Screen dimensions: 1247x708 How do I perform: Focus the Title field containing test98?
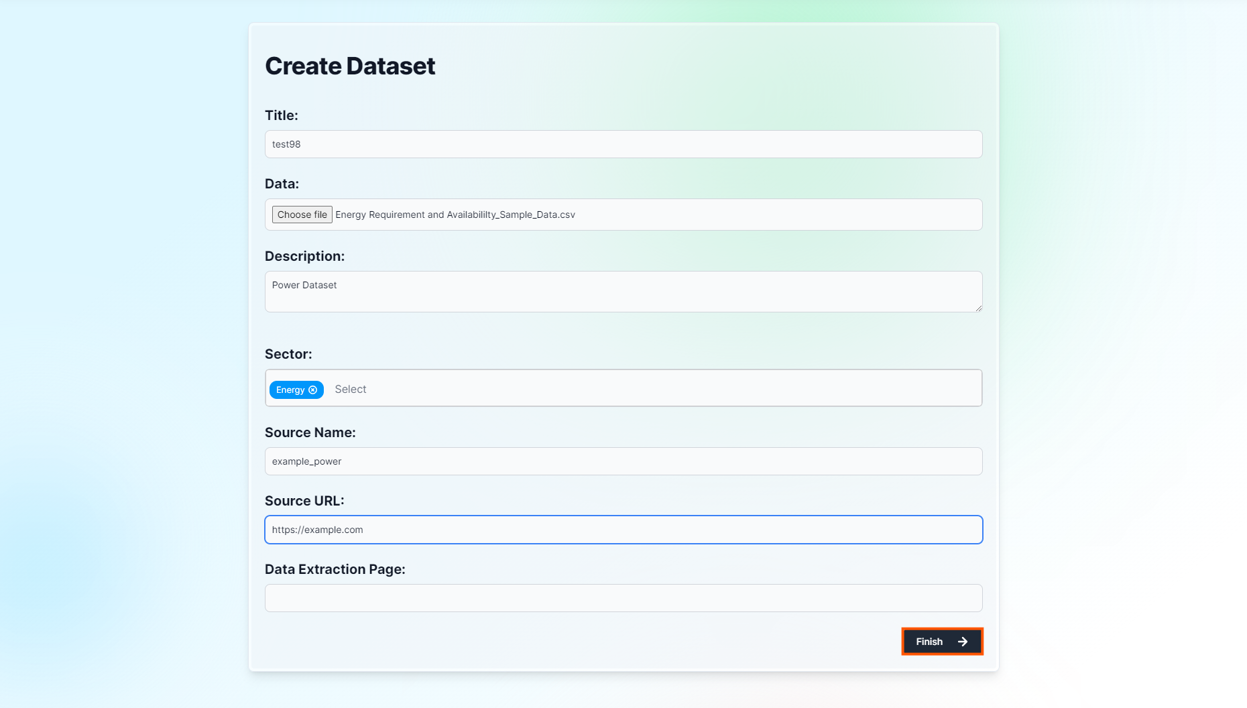623,144
